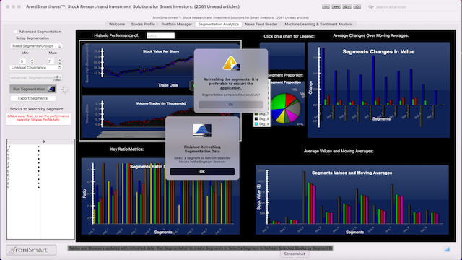The height and width of the screenshot is (260, 462).
Task: Click OK in Finished Refreshing dialog
Action: click(x=202, y=172)
